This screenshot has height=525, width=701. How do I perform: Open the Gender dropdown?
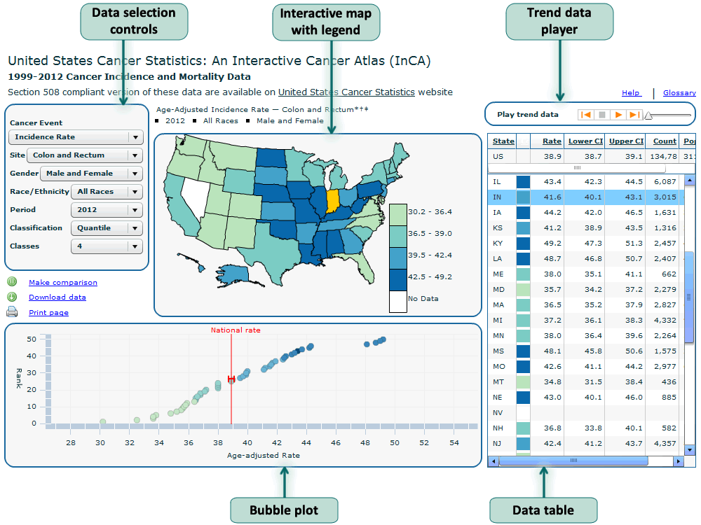(91, 174)
